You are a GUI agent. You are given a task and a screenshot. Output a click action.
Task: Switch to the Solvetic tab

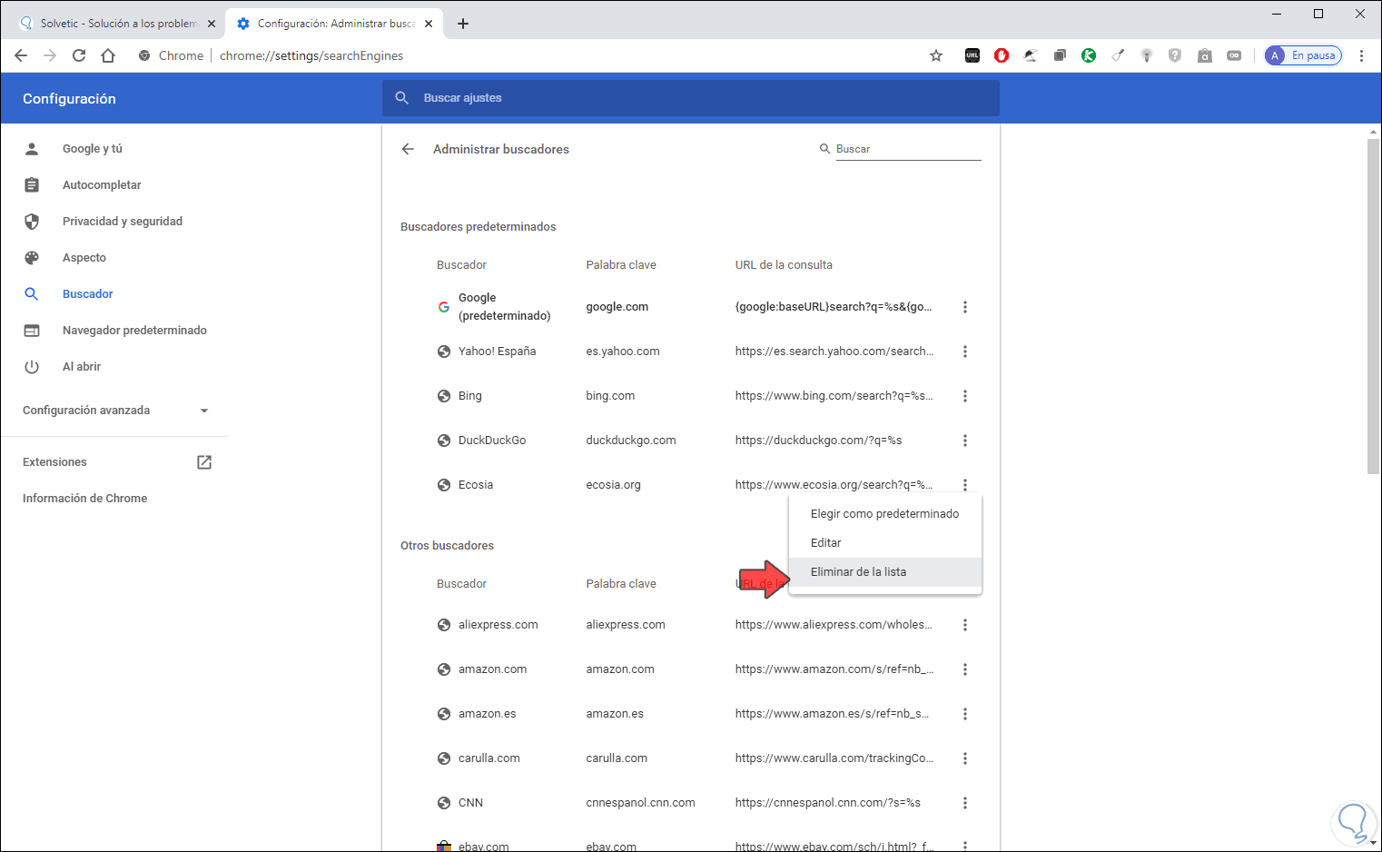tap(117, 24)
